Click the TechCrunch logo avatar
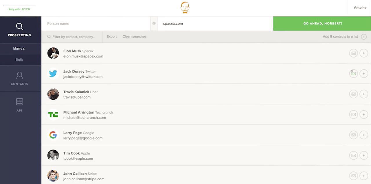 tap(53, 114)
